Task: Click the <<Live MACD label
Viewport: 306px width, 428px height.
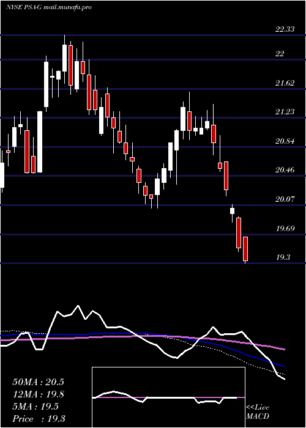Action: [x=258, y=412]
